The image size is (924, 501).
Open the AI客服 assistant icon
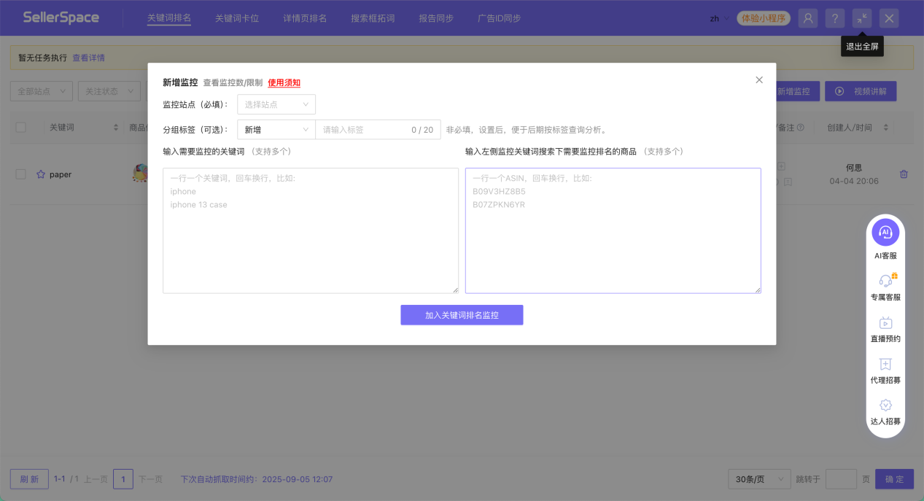click(885, 232)
